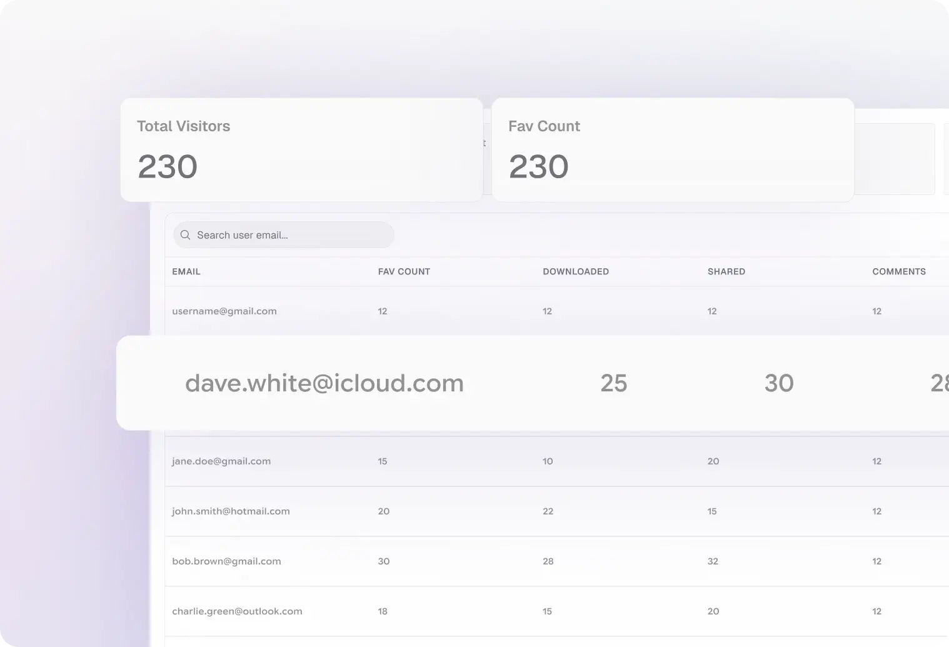Select the jane.doe@gmail.com email

(x=221, y=461)
